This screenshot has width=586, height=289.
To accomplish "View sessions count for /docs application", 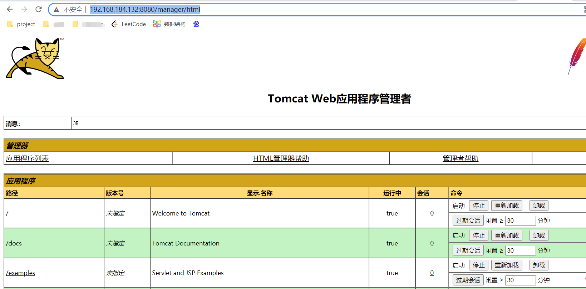I will click(x=432, y=243).
